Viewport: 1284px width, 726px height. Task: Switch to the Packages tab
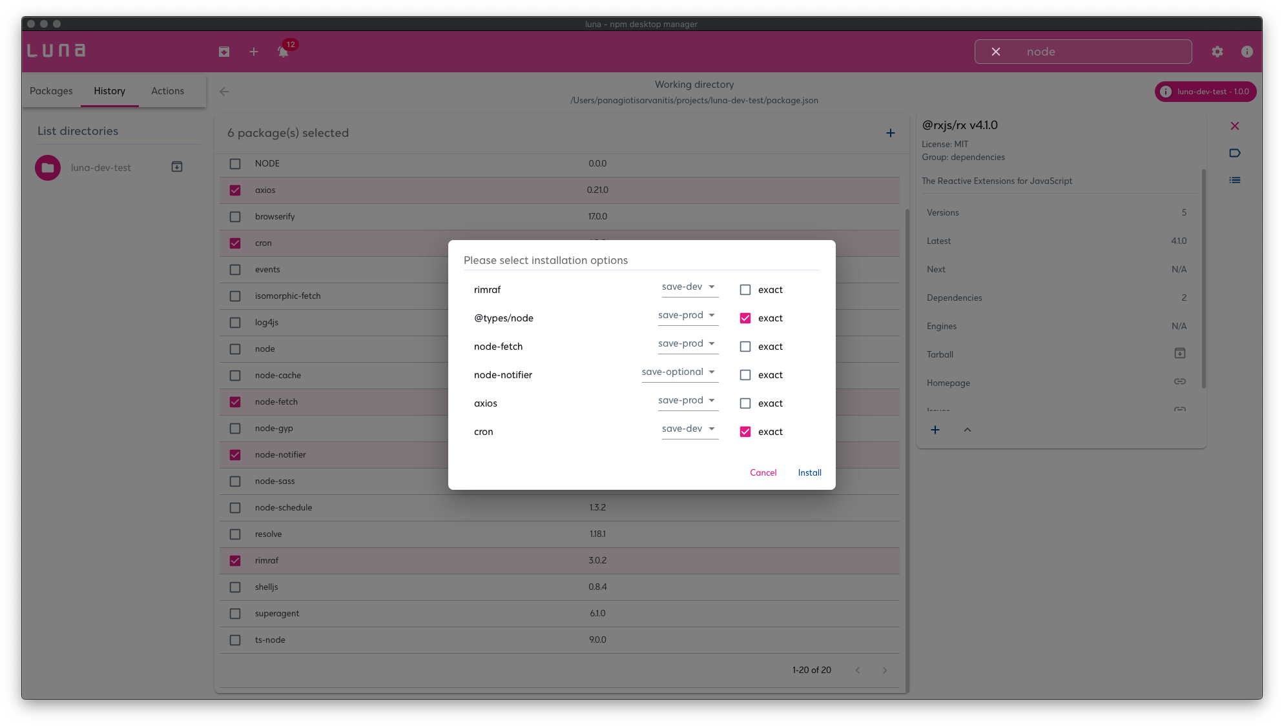point(51,91)
